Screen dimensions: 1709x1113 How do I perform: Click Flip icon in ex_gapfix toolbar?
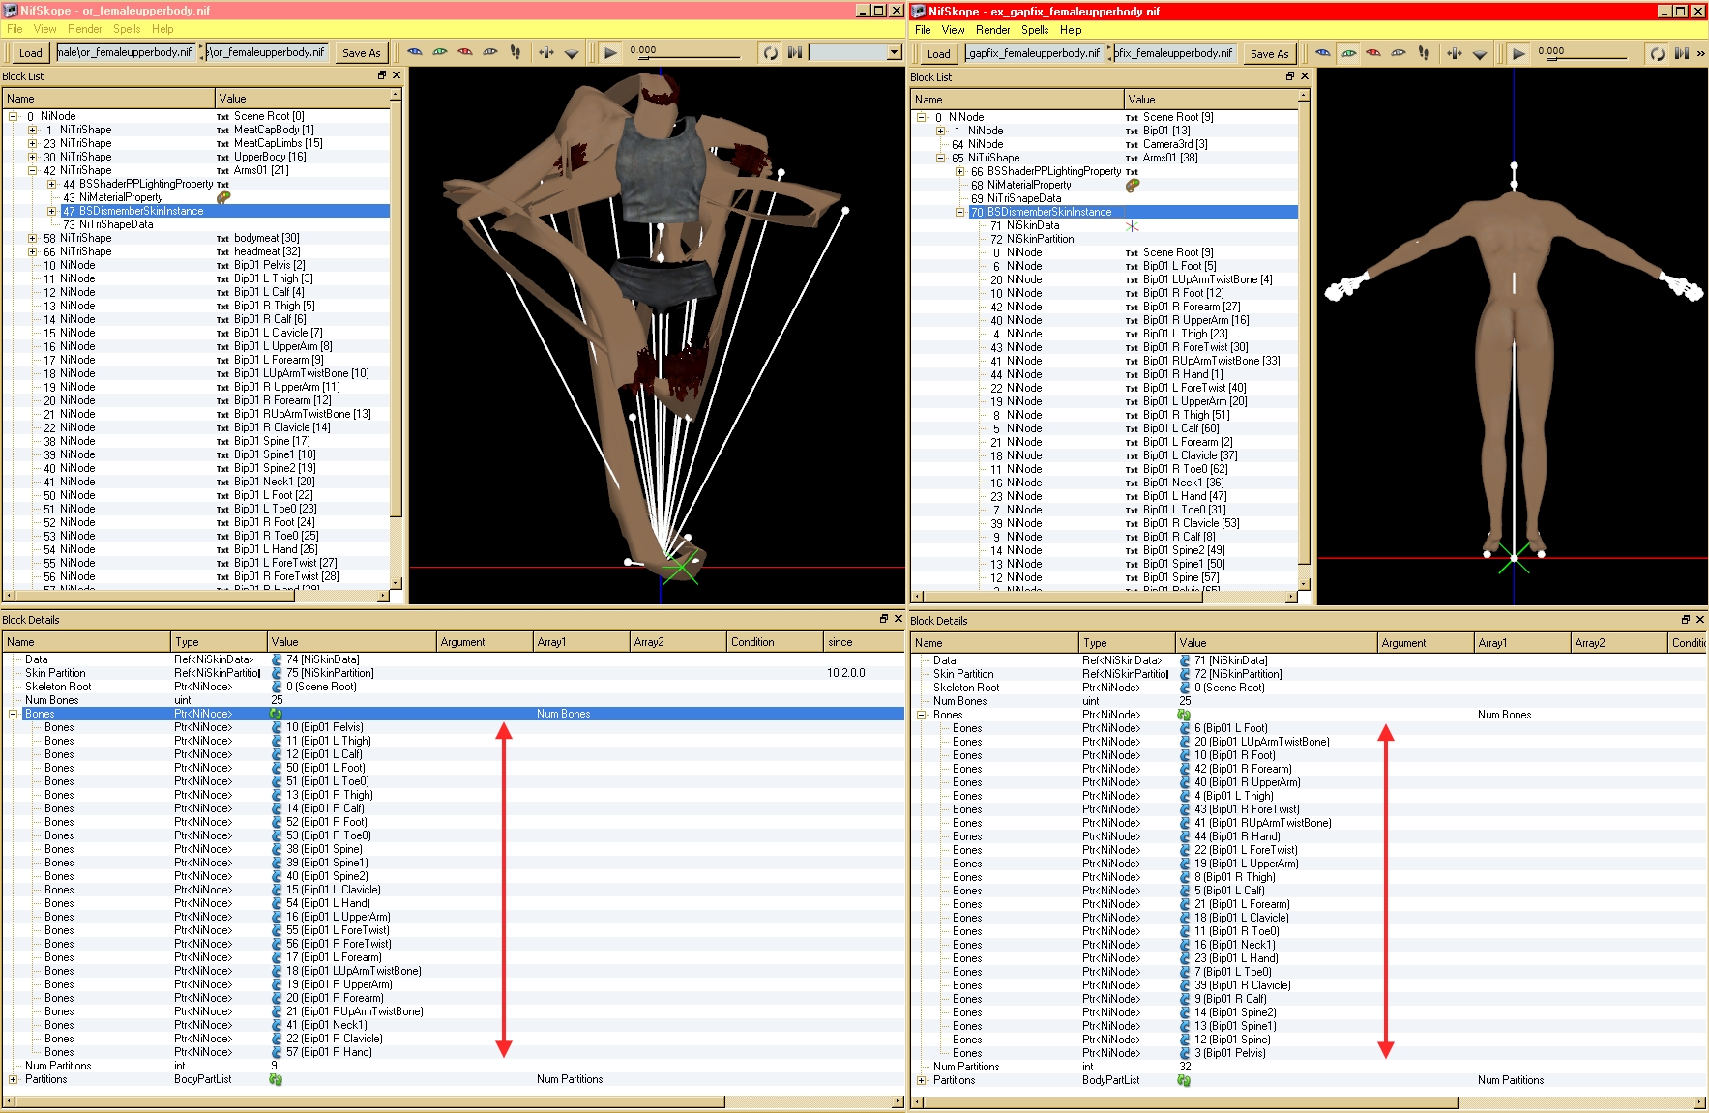pyautogui.click(x=1455, y=53)
